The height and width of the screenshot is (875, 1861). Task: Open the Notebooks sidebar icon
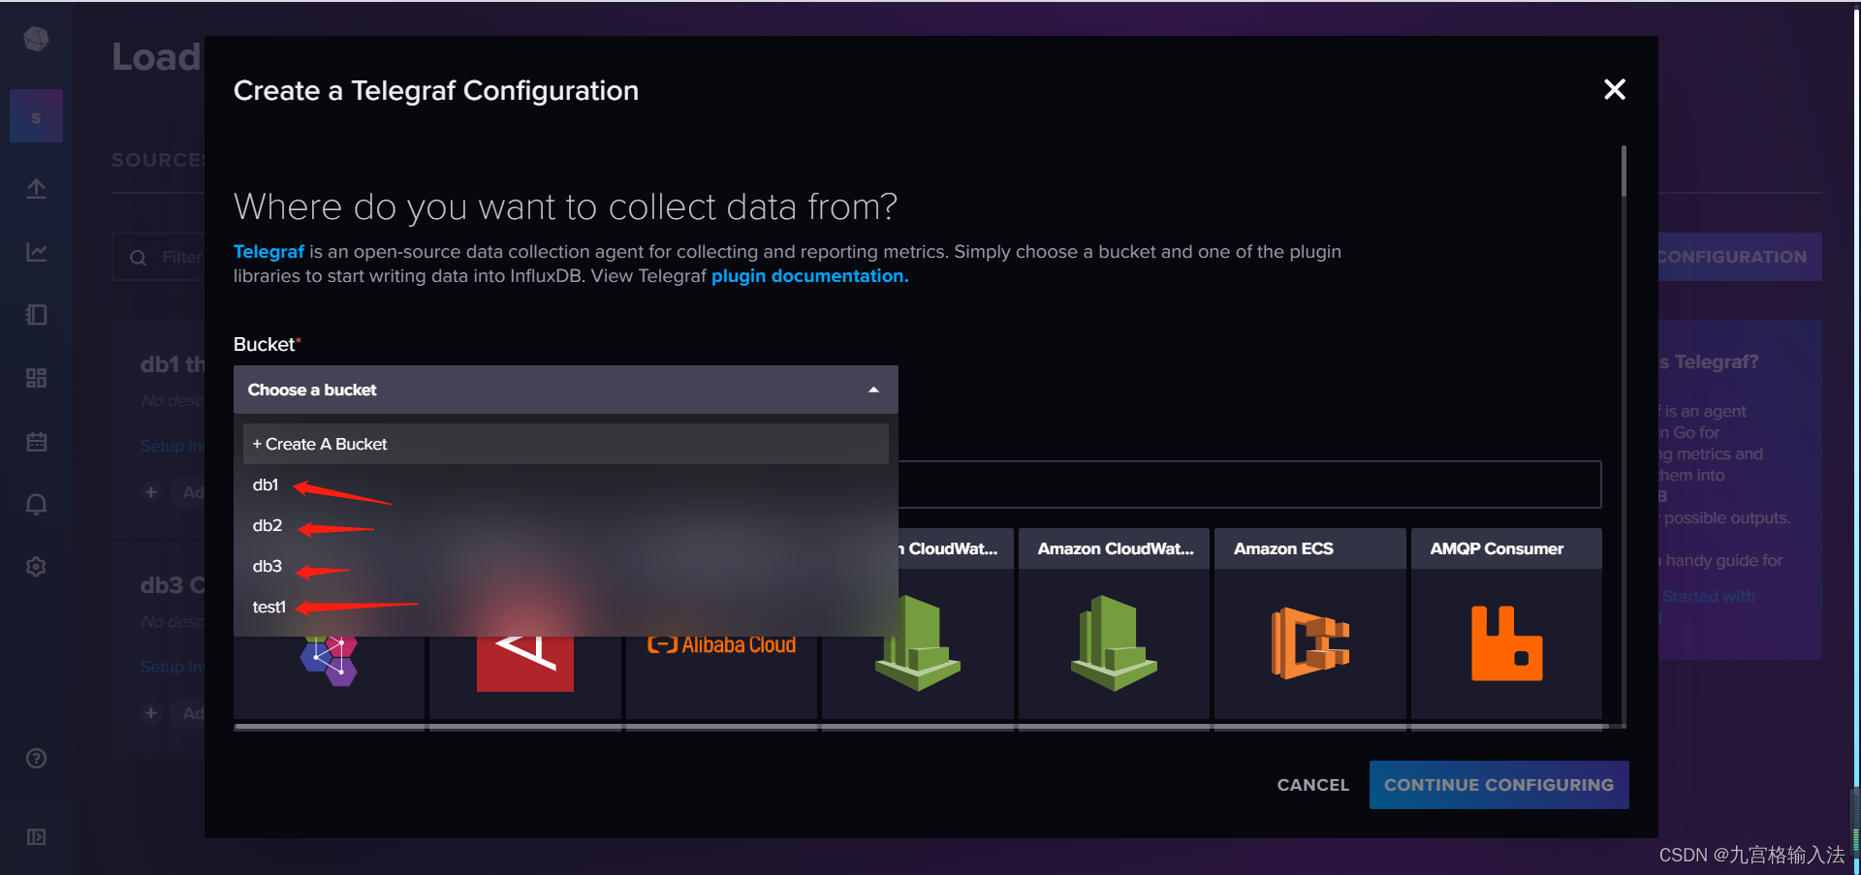coord(36,315)
